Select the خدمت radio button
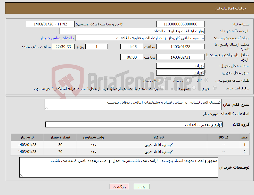This screenshot has height=195, width=254. (188, 80)
